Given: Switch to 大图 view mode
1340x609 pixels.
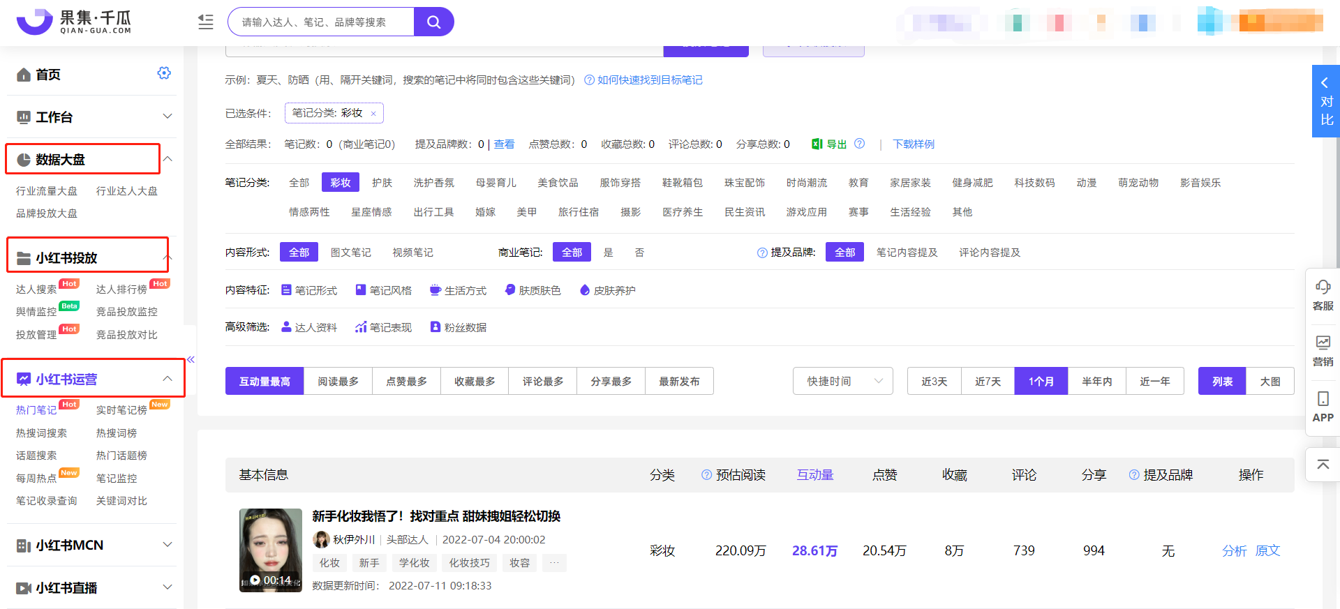Looking at the screenshot, I should (1270, 382).
